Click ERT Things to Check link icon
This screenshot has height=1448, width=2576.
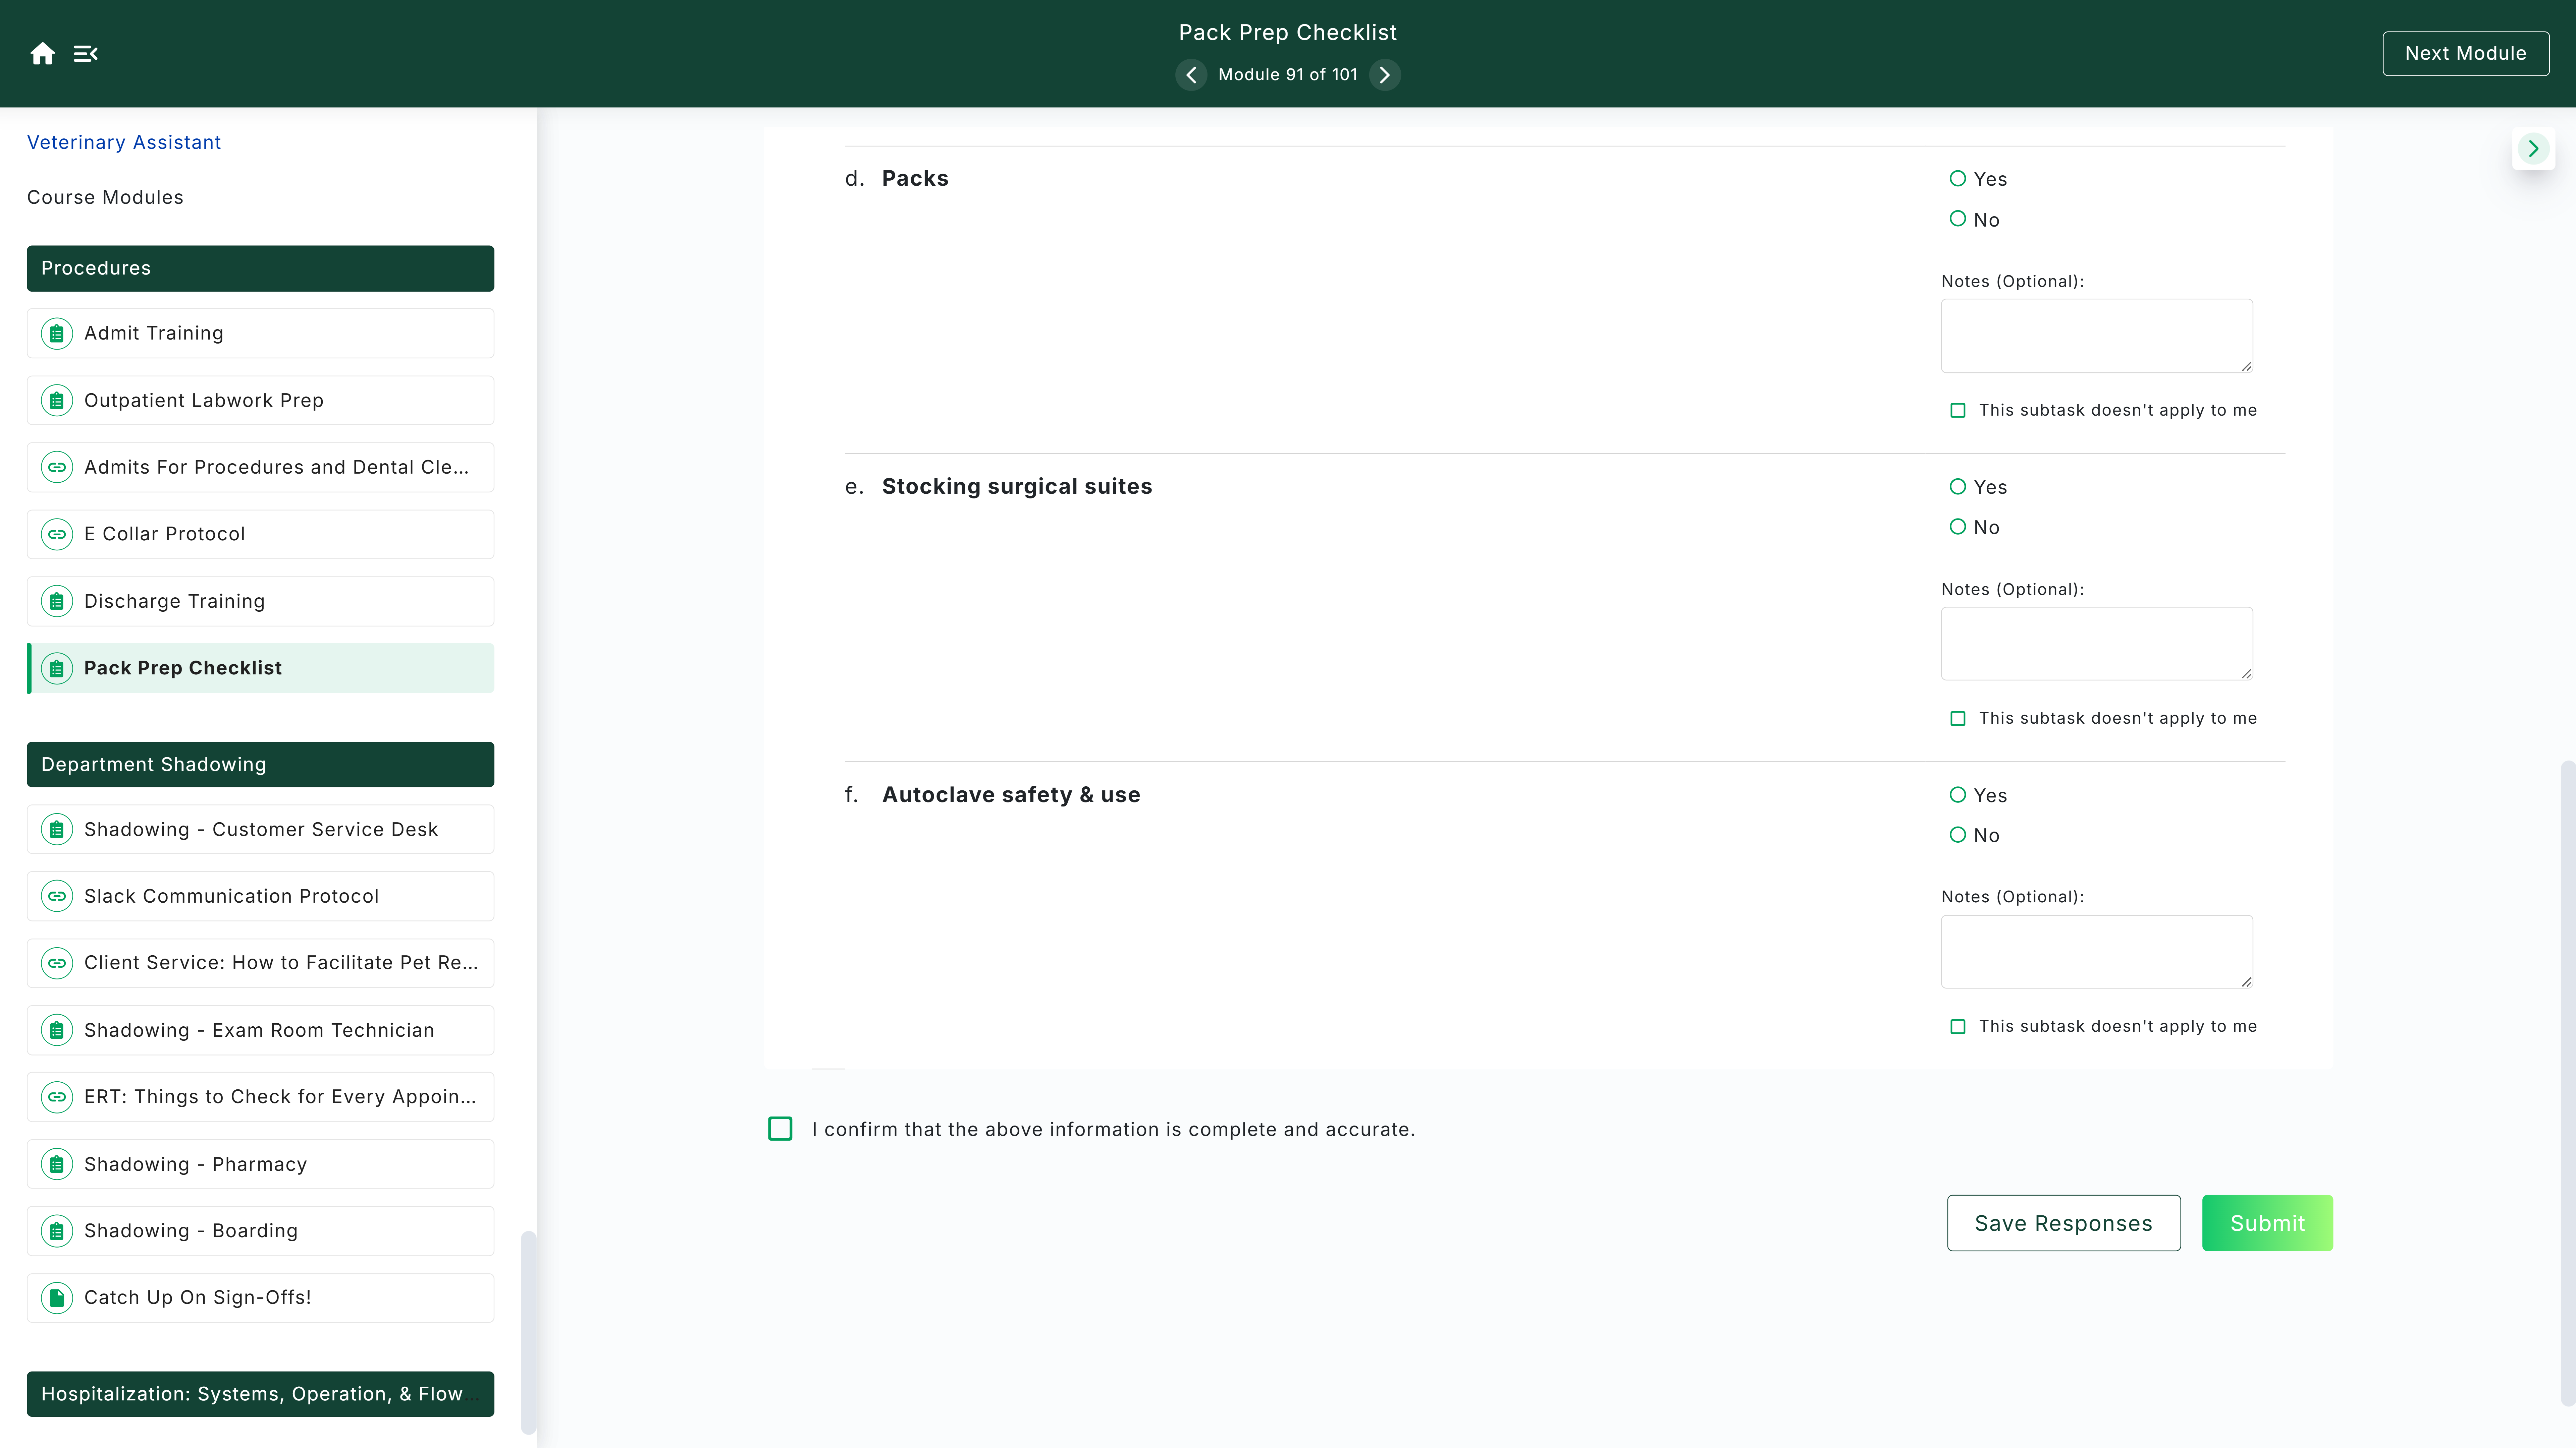pos(57,1097)
